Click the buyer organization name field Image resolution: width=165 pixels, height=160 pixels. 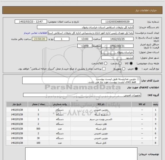point(85,27)
